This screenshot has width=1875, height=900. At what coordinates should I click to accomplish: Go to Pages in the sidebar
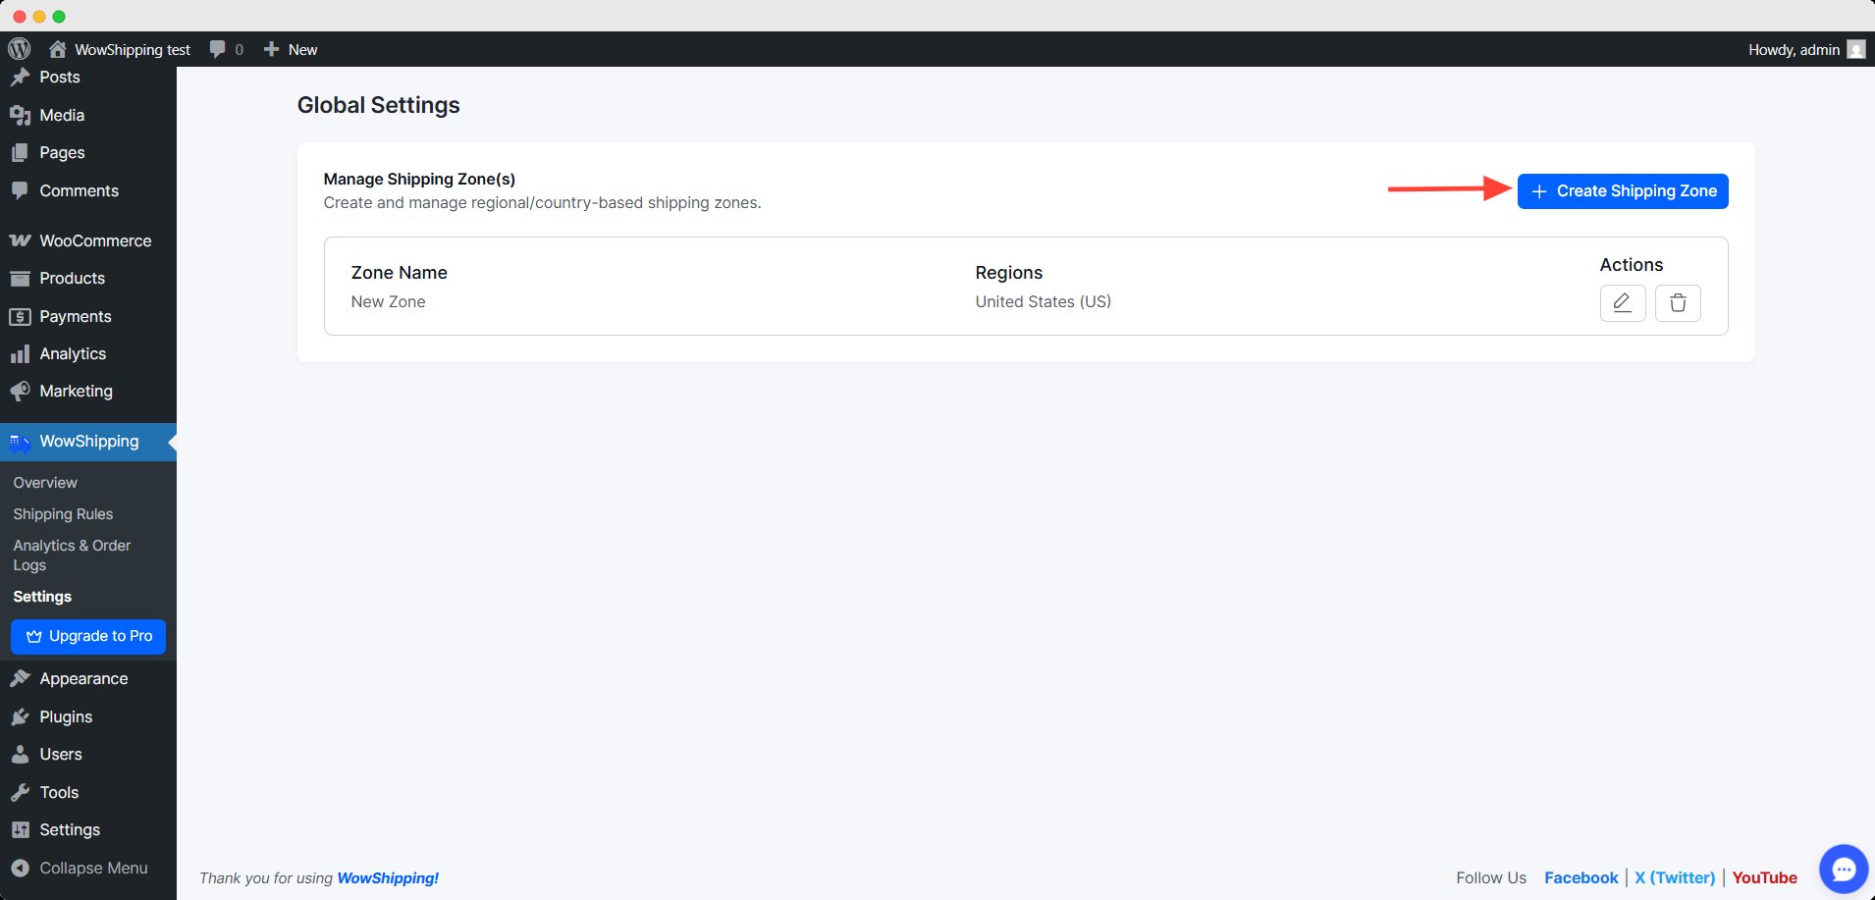[x=88, y=152]
